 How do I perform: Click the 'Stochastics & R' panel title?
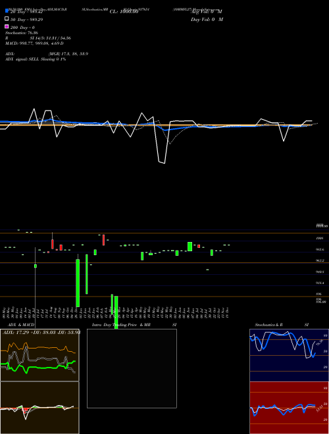[268, 325]
